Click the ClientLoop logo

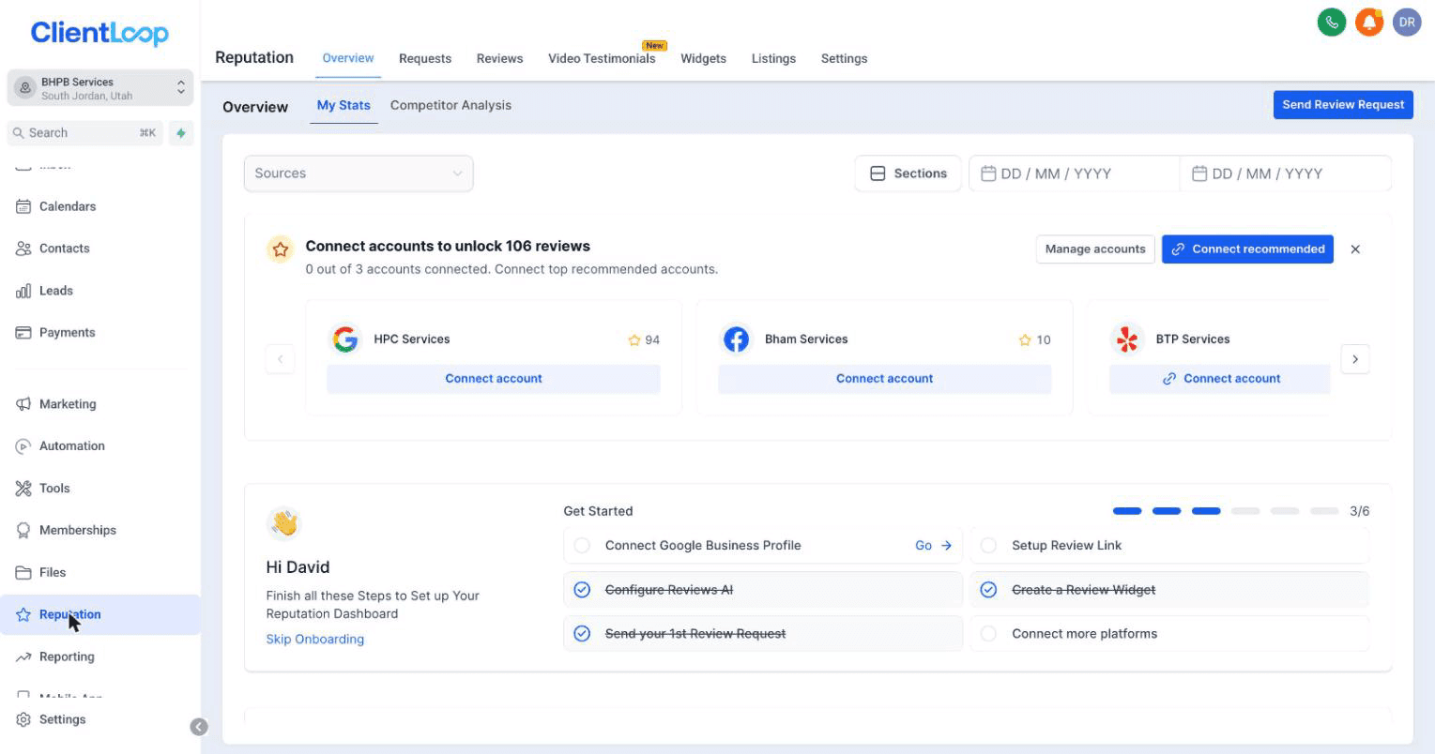[99, 33]
